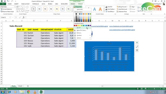Toggle the Shape Fill dropdown

coord(78,7)
